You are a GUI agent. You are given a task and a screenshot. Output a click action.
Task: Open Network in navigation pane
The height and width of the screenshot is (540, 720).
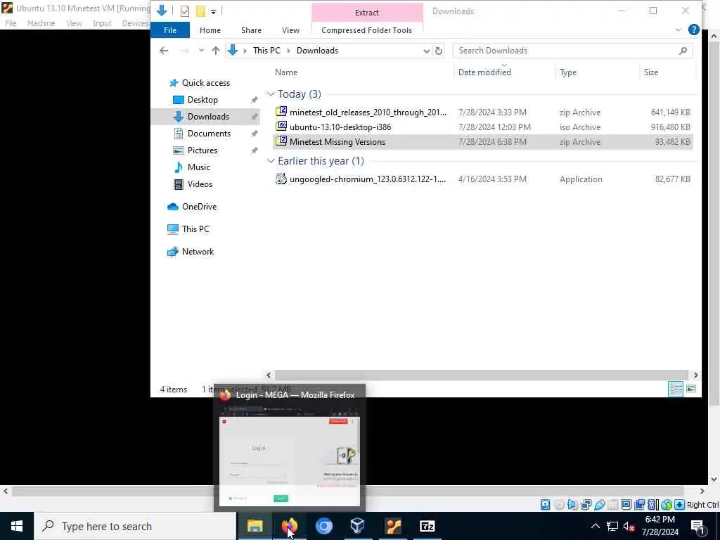(198, 252)
